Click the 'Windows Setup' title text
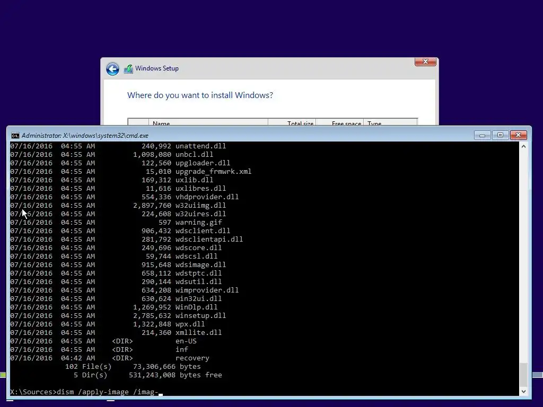 tap(157, 68)
